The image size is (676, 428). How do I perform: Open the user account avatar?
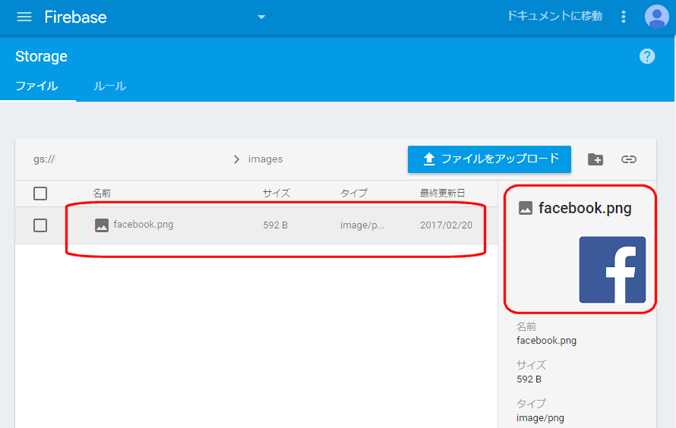click(656, 17)
